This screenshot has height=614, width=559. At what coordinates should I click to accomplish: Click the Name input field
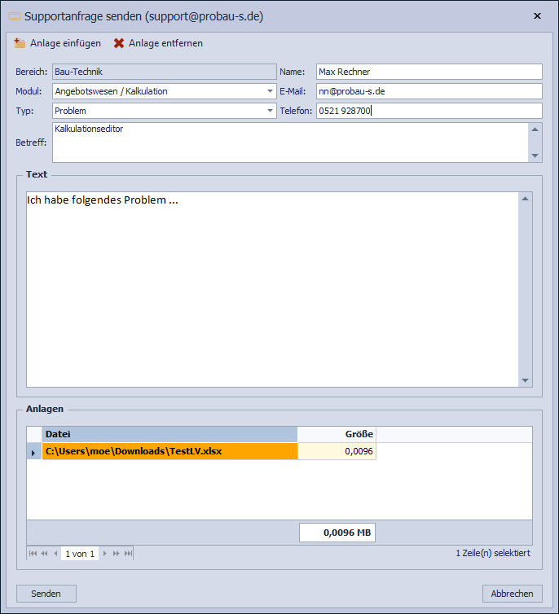click(429, 72)
